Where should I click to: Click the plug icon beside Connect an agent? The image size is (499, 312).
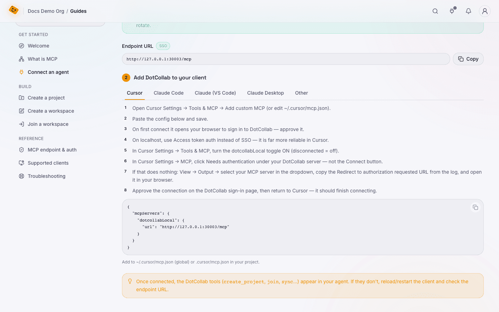click(x=21, y=72)
